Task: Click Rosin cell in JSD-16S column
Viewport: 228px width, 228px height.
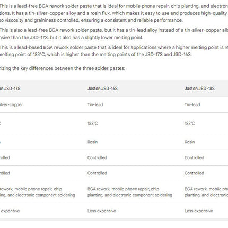Action: click(92, 142)
